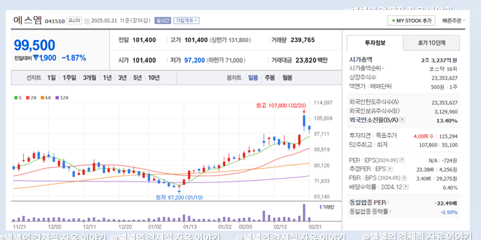The height and width of the screenshot is (240, 481).
Task: Click the 시가총액 value 2조 3,237억원
Action: tap(439, 60)
